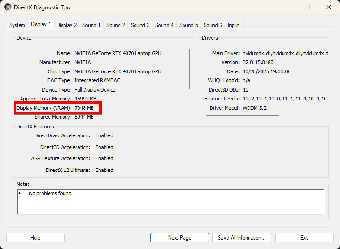
Task: Click the 'Full Display Device' value
Action: tap(95, 90)
